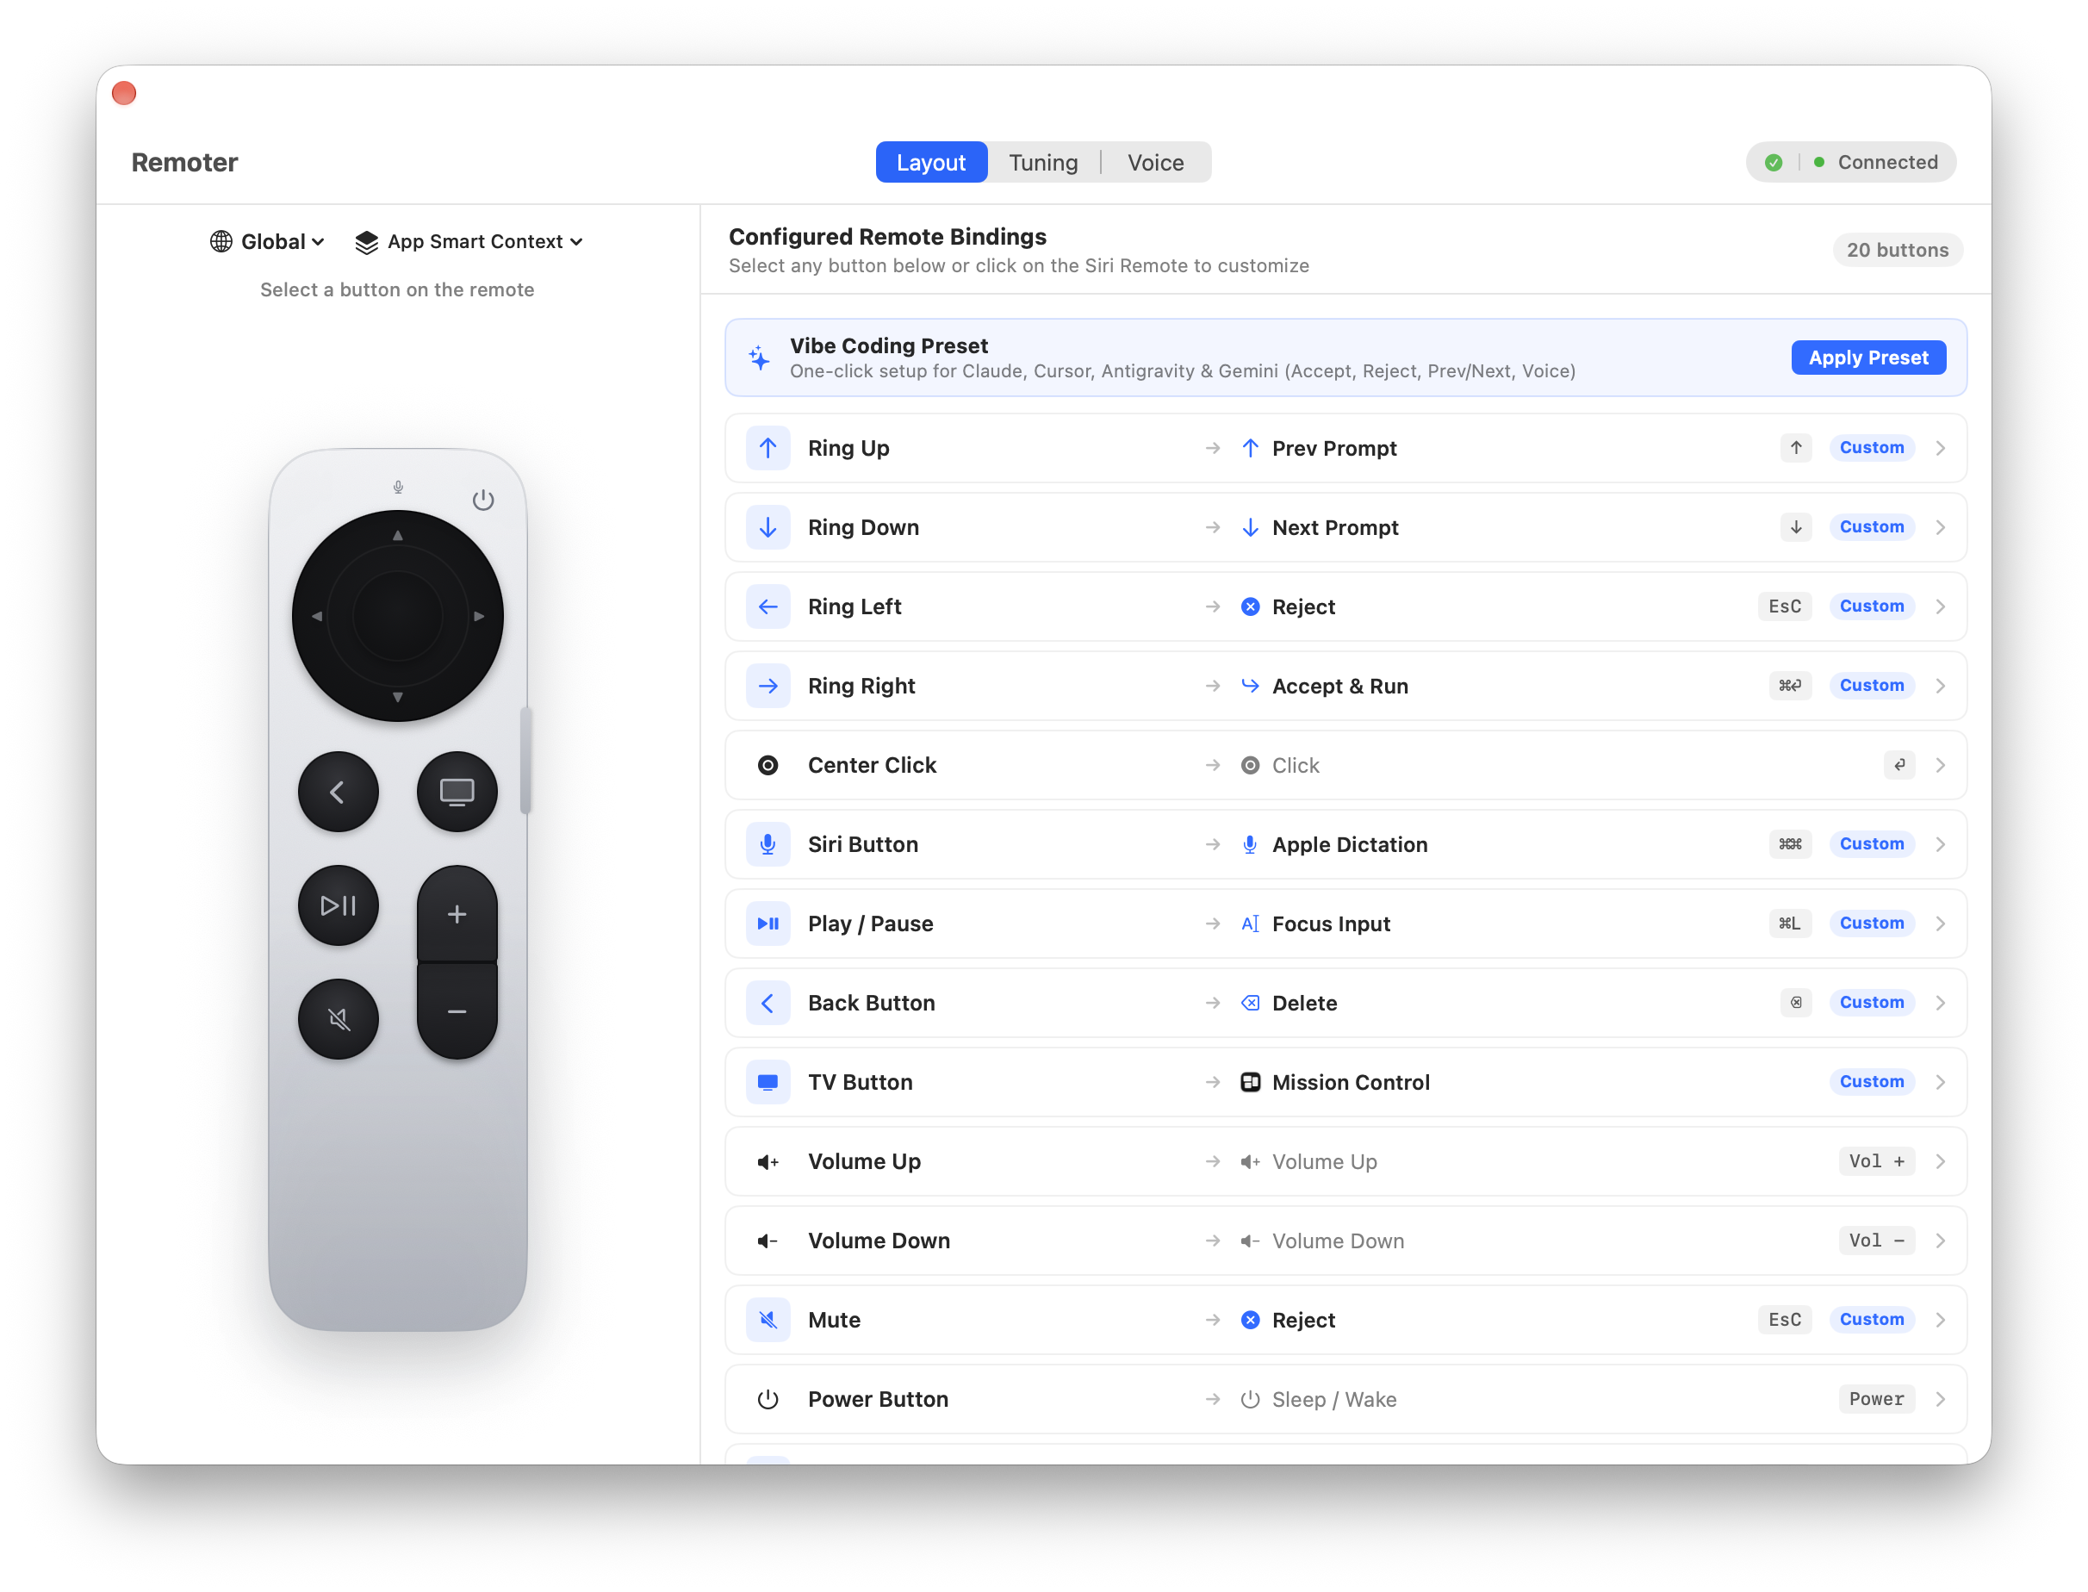
Task: Switch to the Voice tab
Action: click(x=1155, y=162)
